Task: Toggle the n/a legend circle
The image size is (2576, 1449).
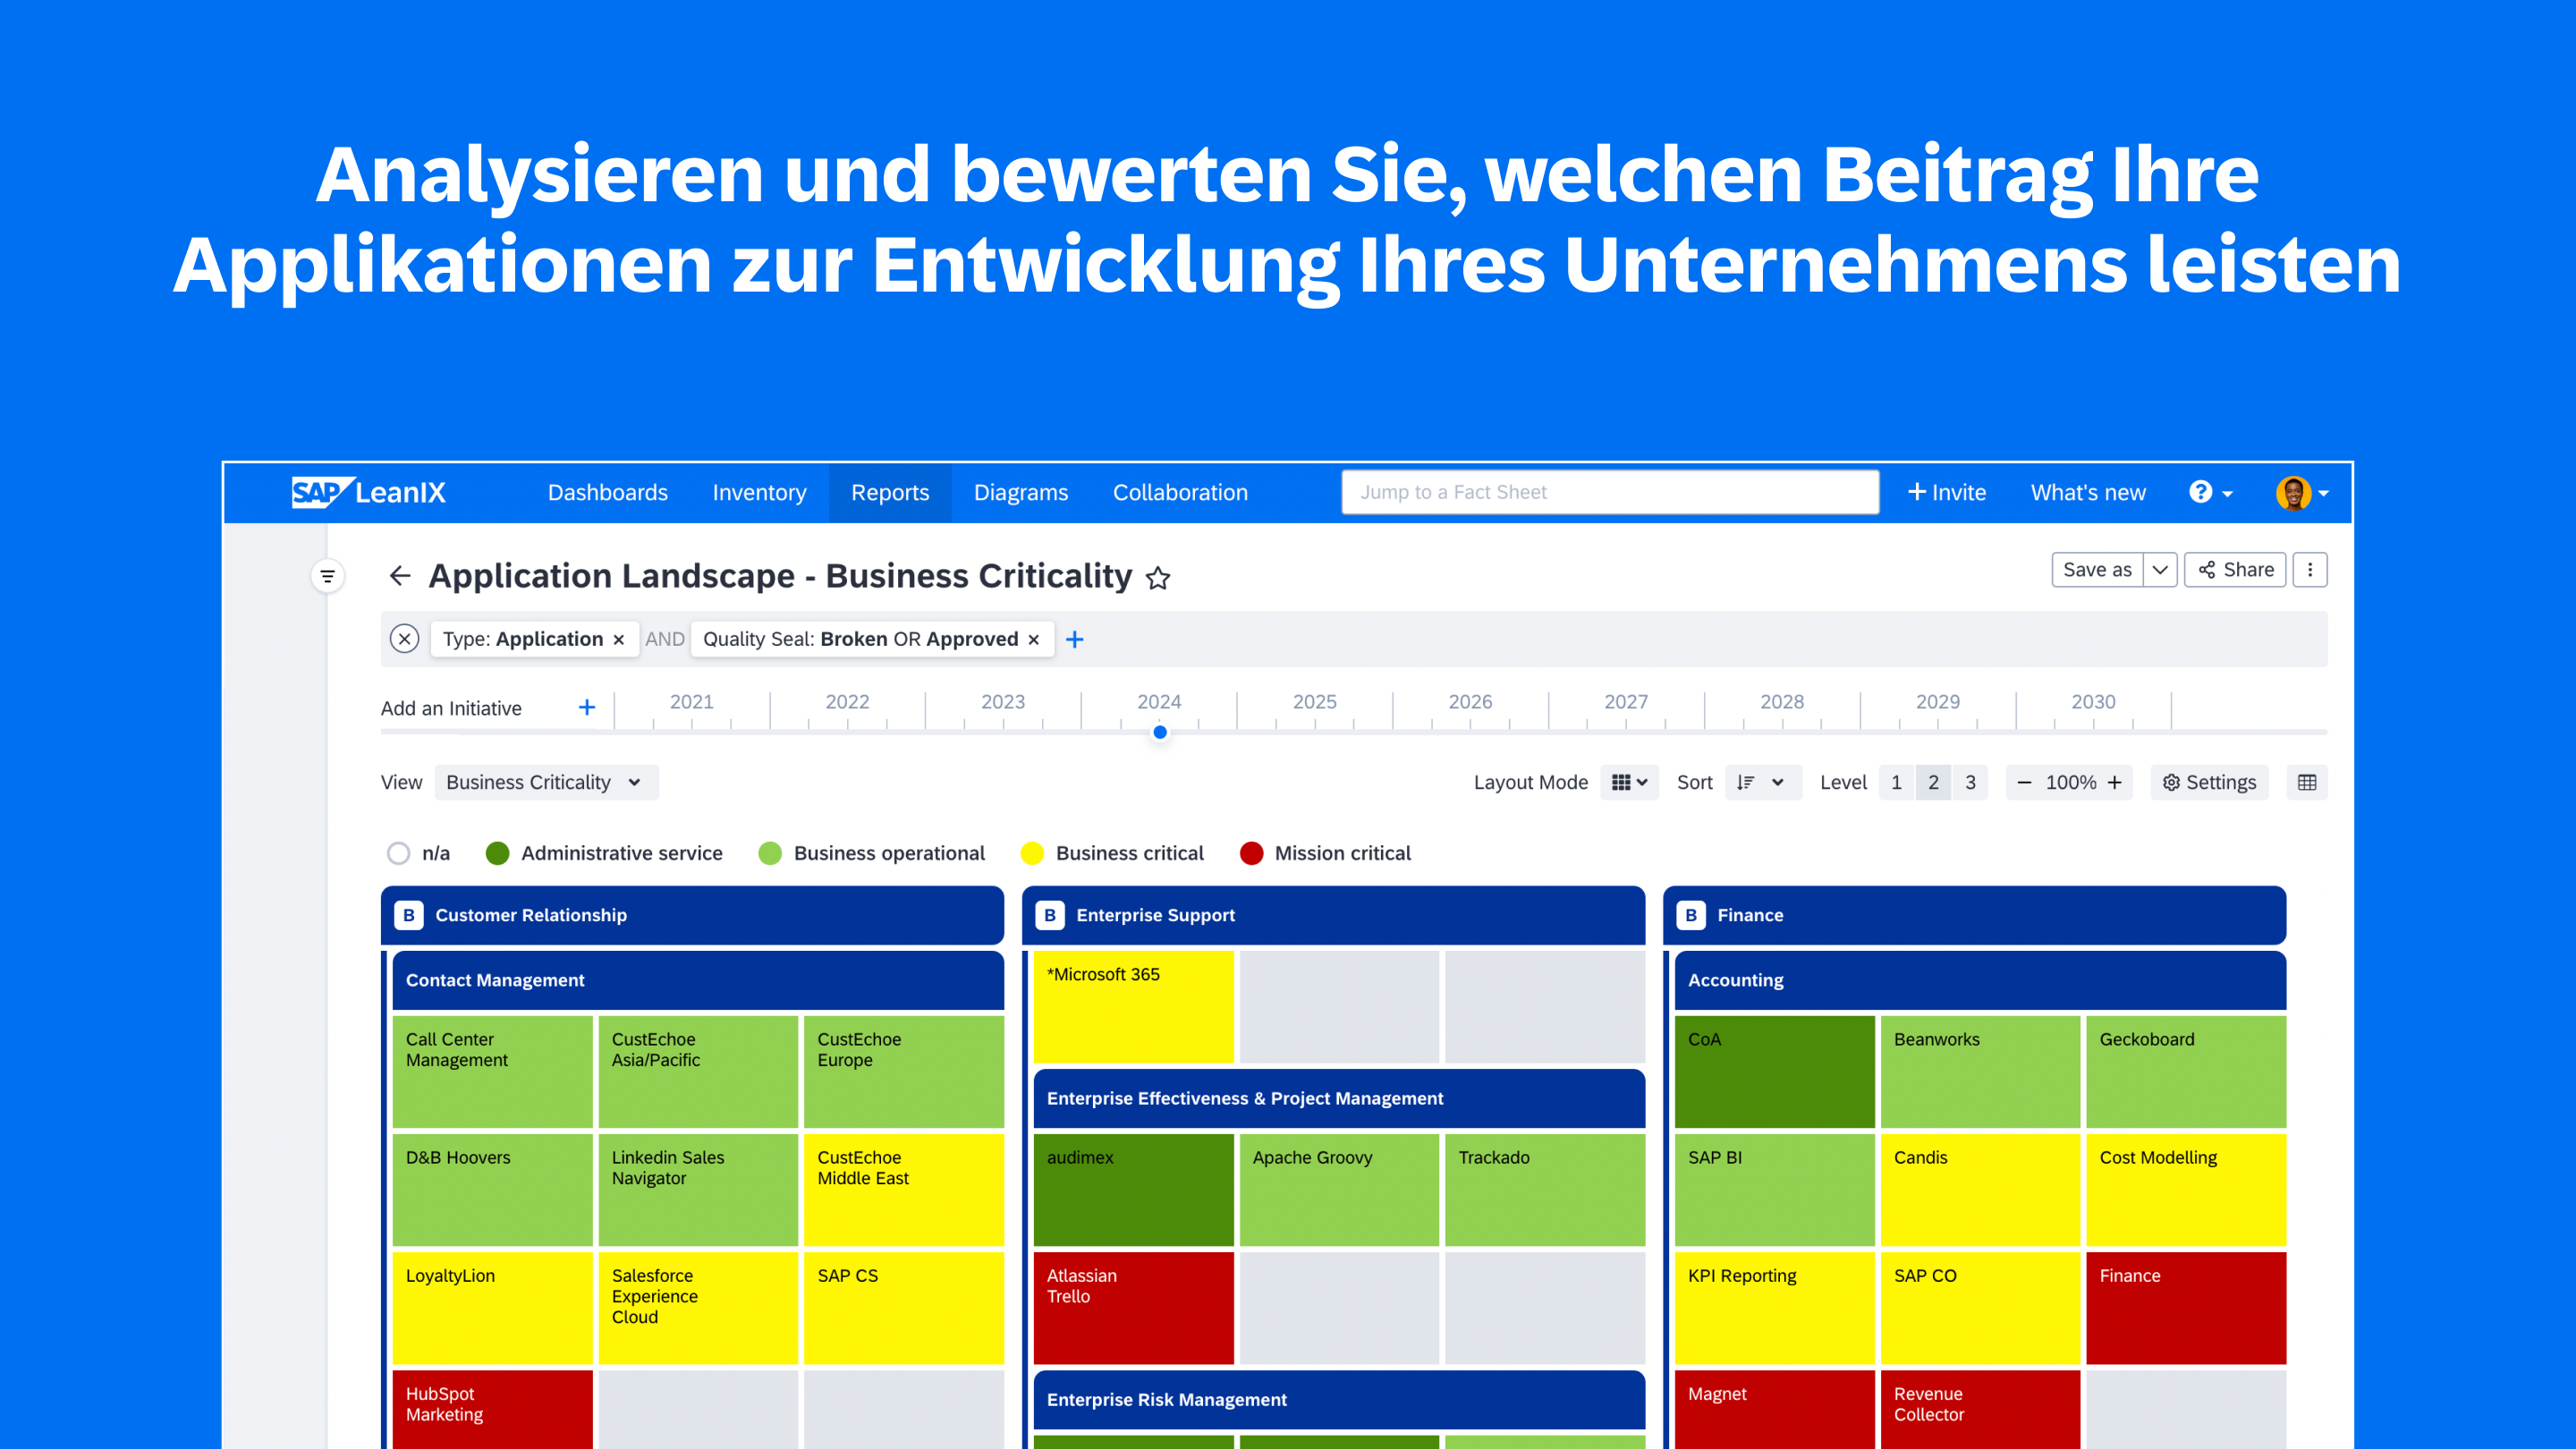Action: 399,853
